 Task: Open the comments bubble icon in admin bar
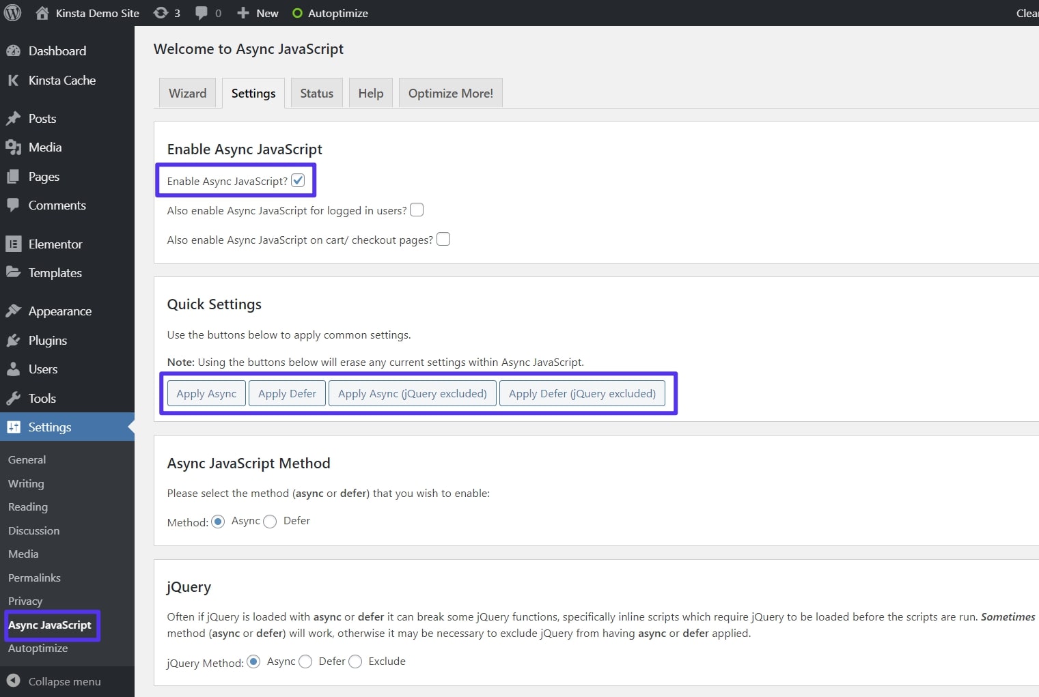[202, 12]
